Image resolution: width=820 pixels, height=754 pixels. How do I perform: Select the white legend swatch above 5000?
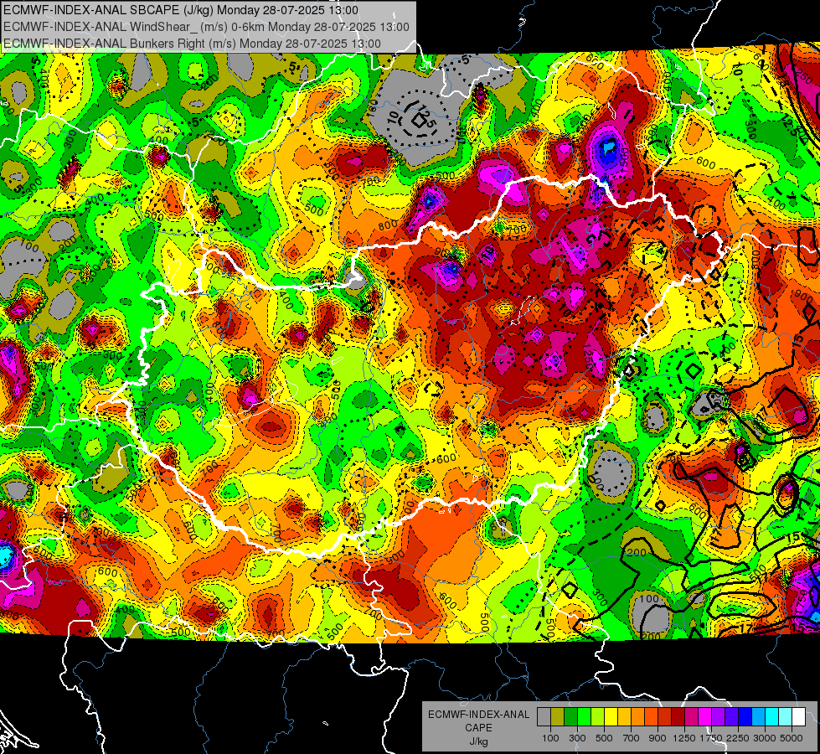point(798,717)
